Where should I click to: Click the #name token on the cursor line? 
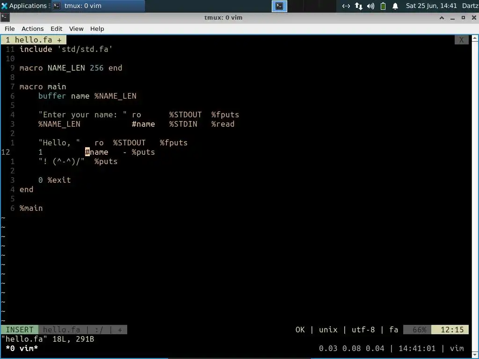point(96,152)
